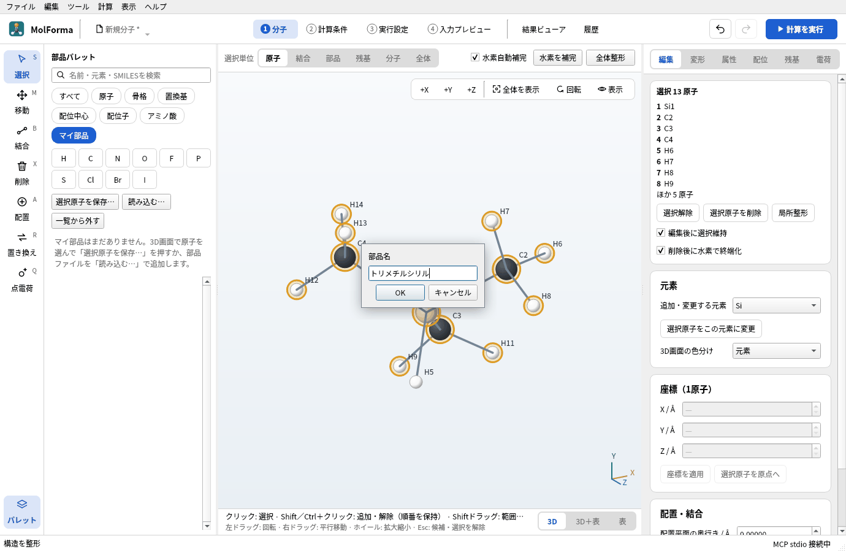
Task: Click the 計算を実行 button
Action: point(801,29)
